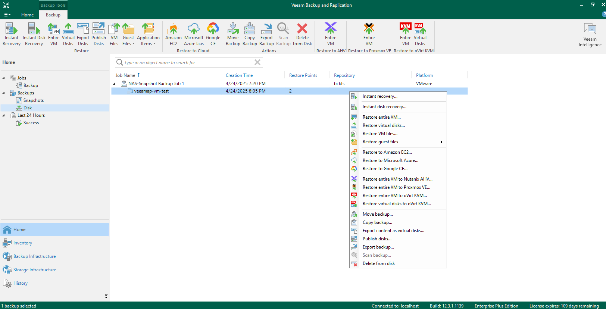Click the Instant Recovery ribbon icon
Image resolution: width=606 pixels, height=309 pixels.
(12, 34)
